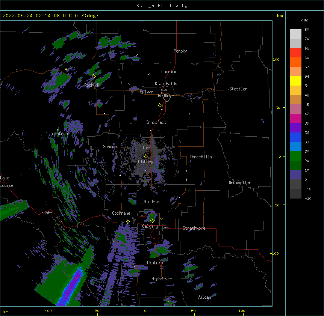The image size is (324, 316).
Task: Click the yellow diamond marker at Olds
Action: [x=146, y=156]
